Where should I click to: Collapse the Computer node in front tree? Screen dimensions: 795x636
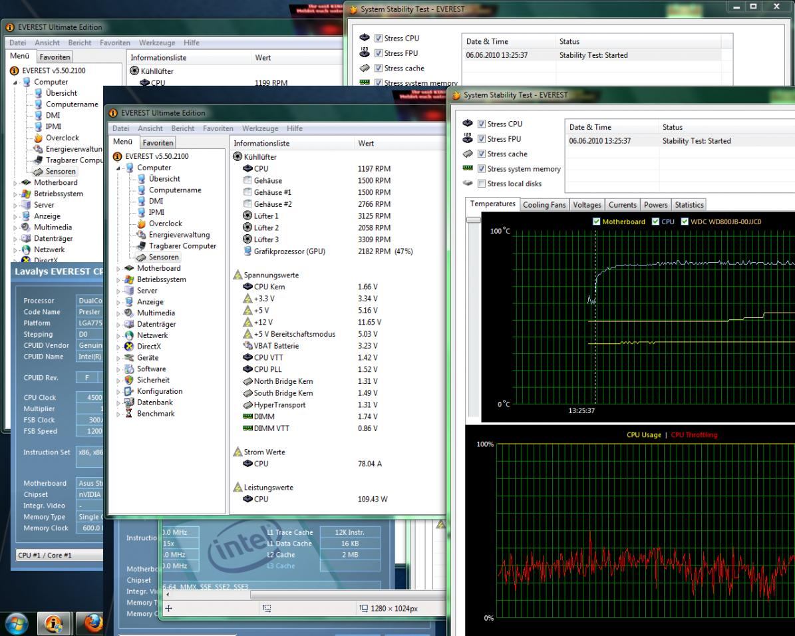click(x=118, y=168)
